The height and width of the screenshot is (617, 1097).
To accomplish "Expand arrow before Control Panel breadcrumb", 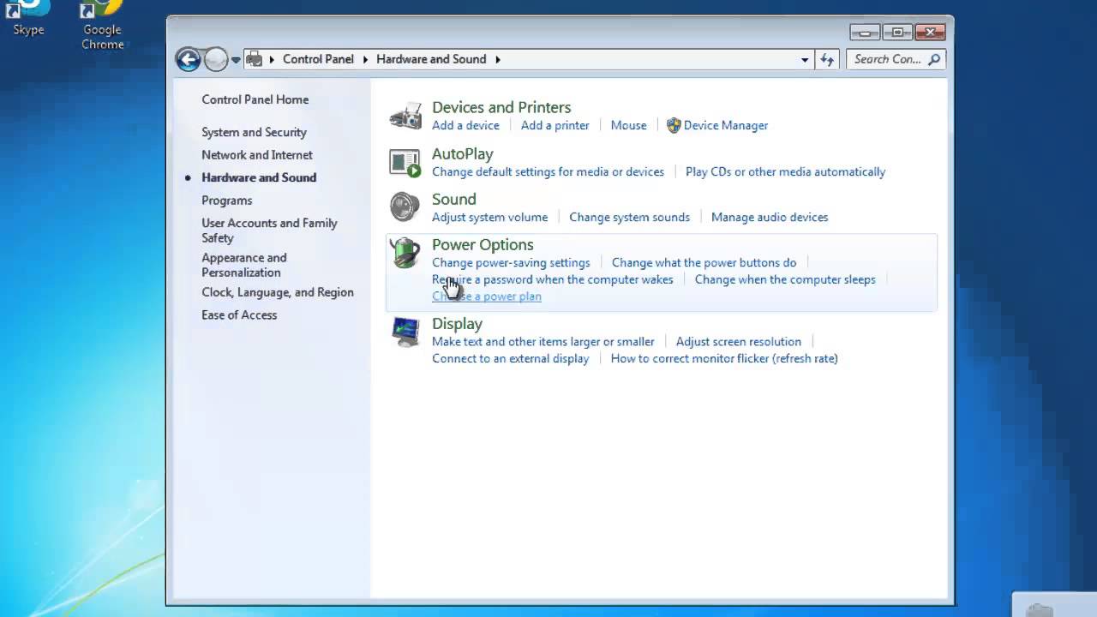I will pos(272,59).
